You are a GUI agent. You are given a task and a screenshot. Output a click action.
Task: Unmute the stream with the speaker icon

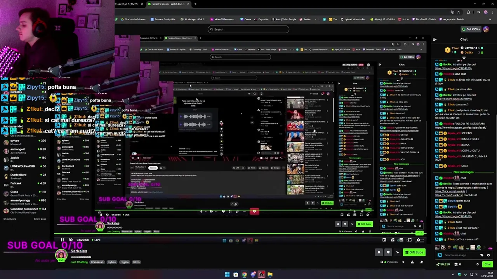[x=70, y=240]
